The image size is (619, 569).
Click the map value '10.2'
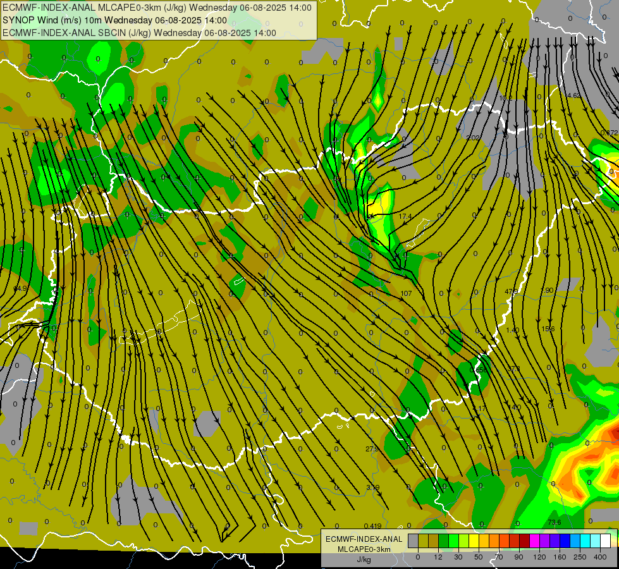[x=506, y=98]
